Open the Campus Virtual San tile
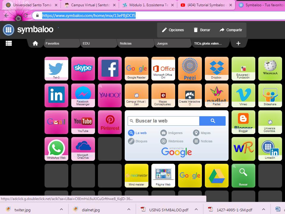 137,95
